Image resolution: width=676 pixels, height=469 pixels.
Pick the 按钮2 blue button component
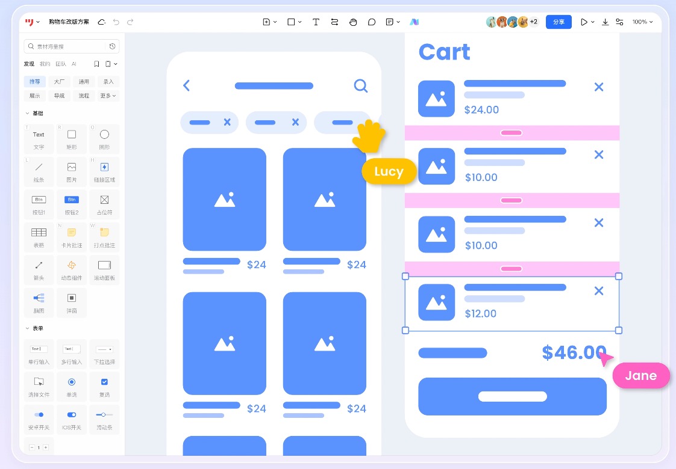click(x=72, y=205)
